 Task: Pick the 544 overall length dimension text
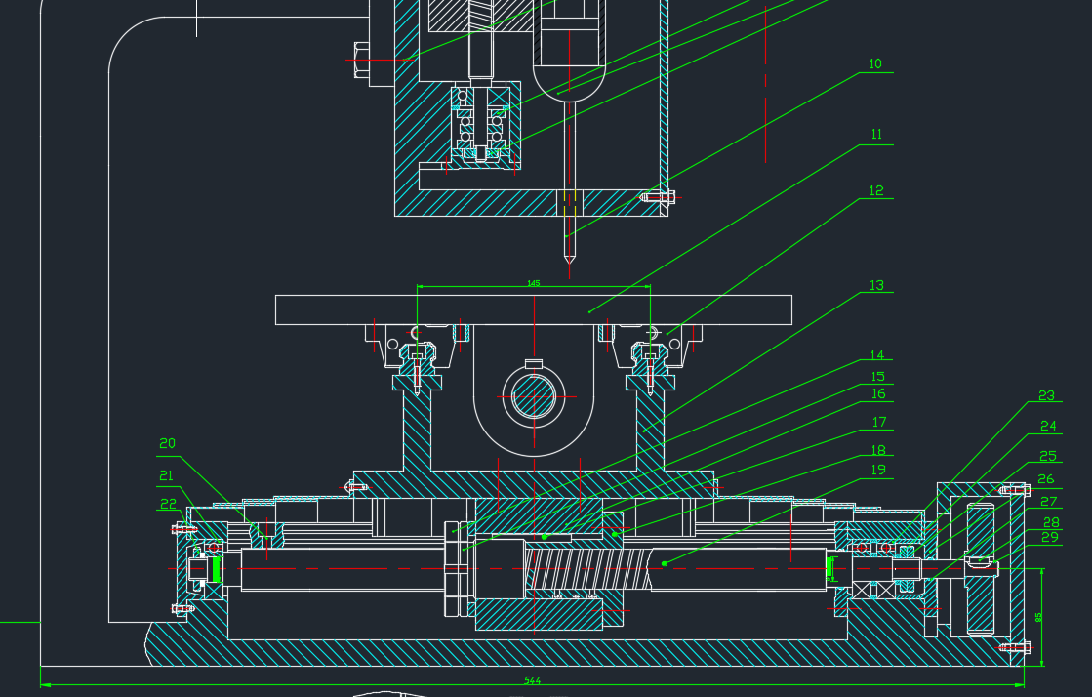click(532, 680)
